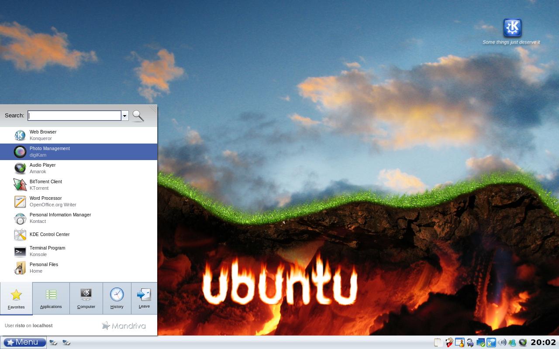Open calendar reminder tray icon with bell
This screenshot has height=349, width=559.
pos(459,343)
